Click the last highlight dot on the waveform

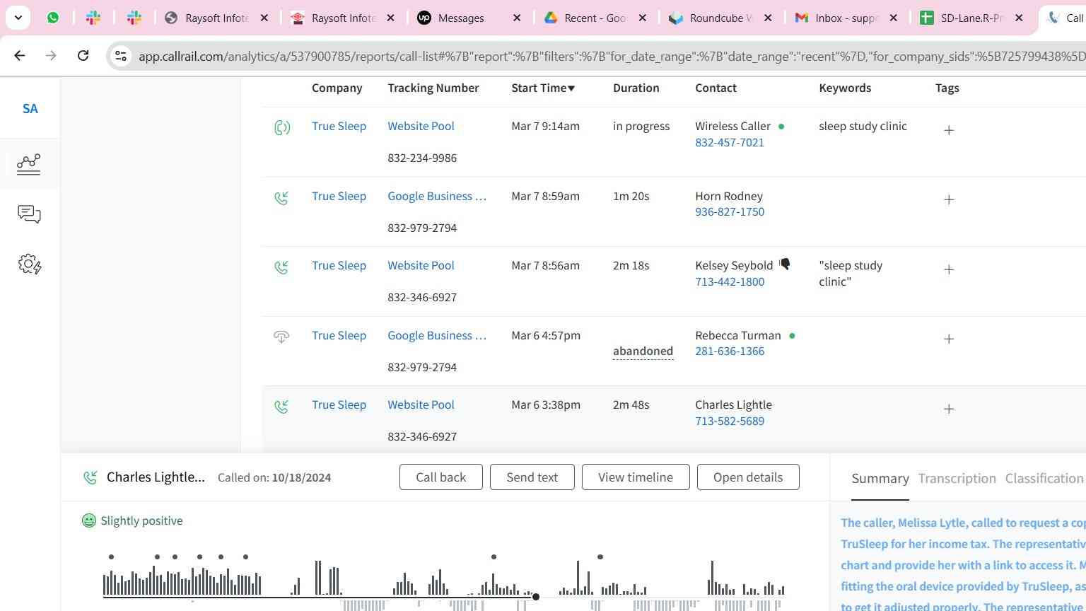pos(600,557)
